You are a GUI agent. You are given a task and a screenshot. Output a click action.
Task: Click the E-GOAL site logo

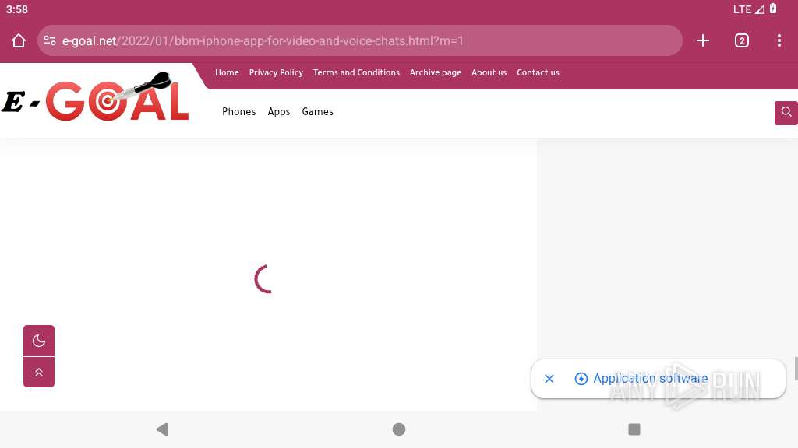pyautogui.click(x=95, y=97)
